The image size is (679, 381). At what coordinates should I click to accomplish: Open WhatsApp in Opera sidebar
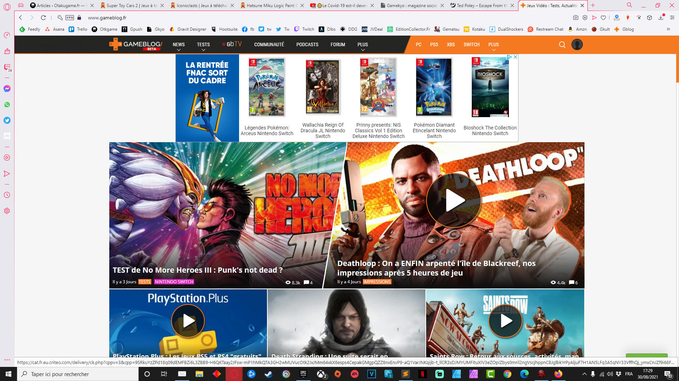tap(7, 104)
